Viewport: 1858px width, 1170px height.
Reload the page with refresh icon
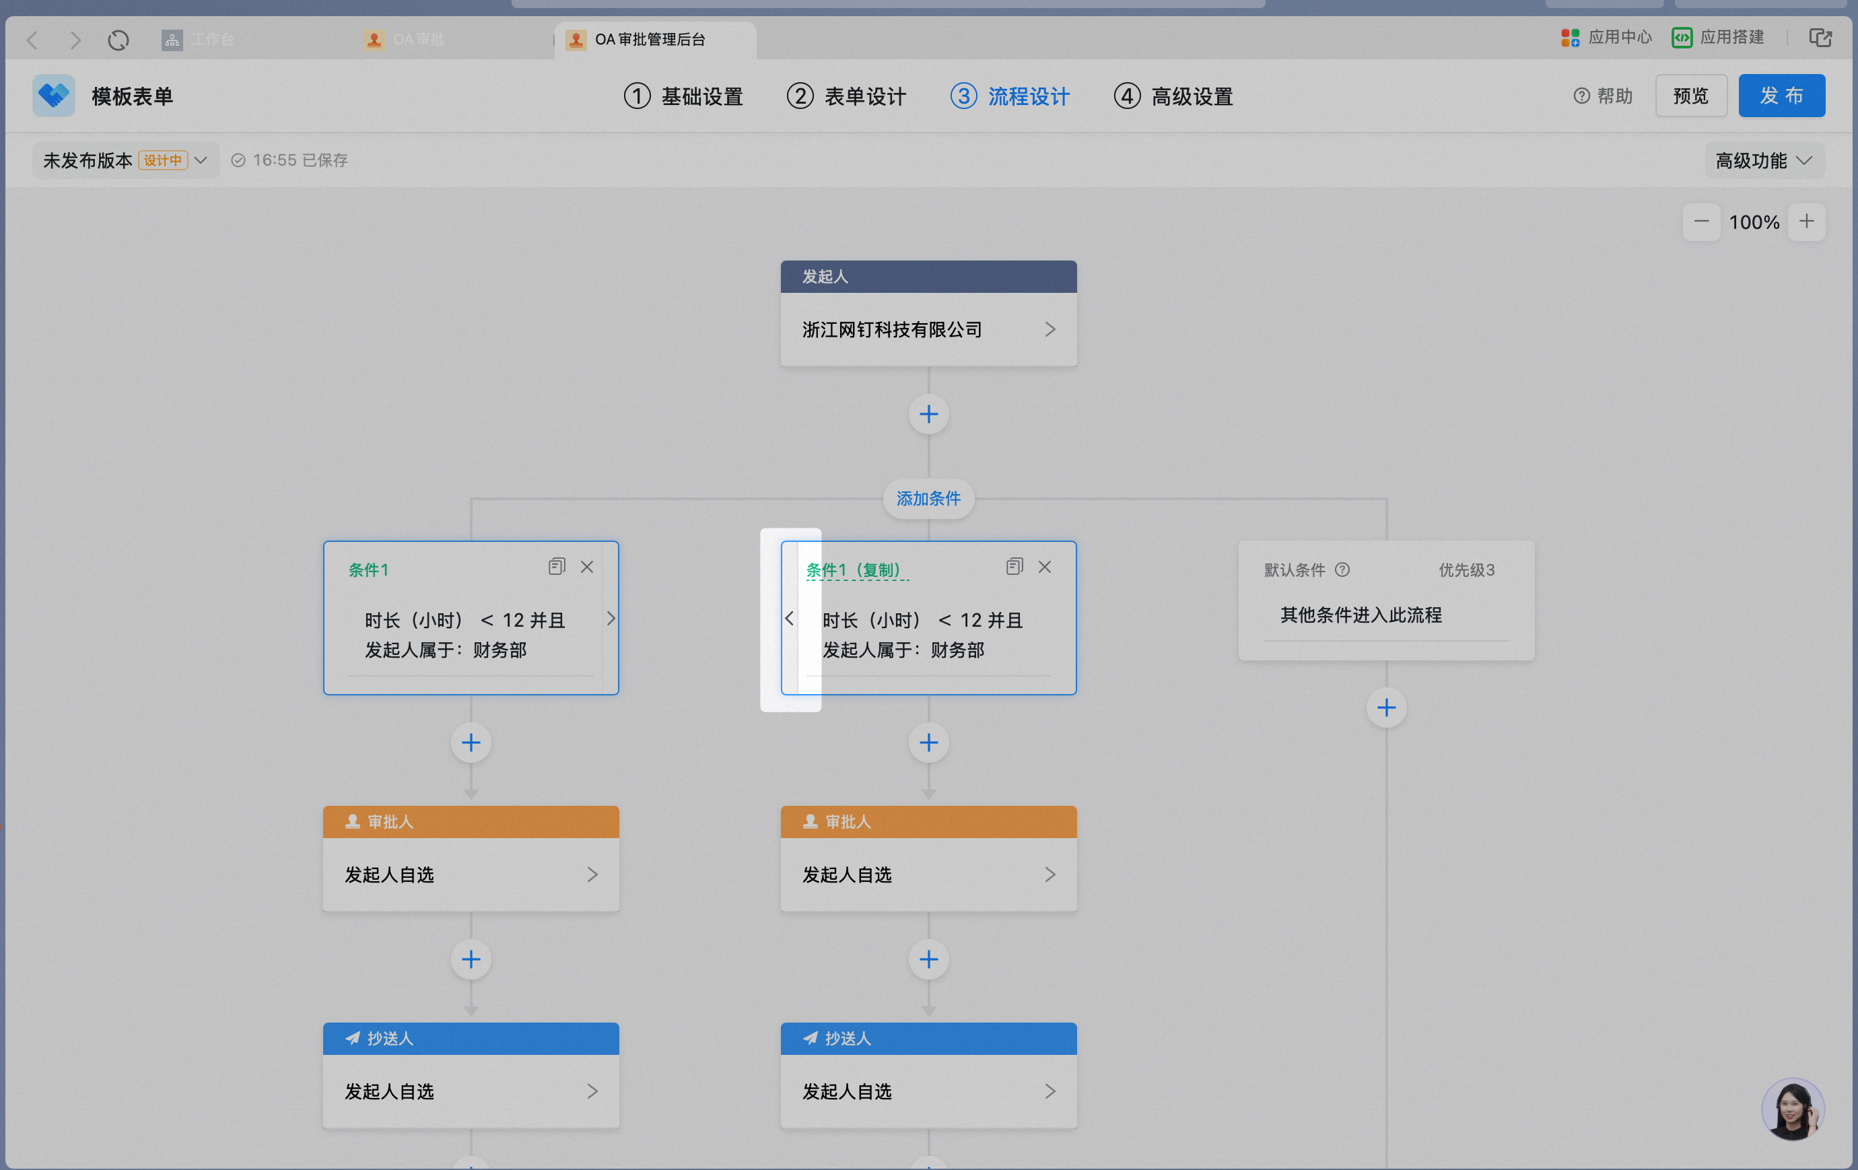pyautogui.click(x=118, y=39)
